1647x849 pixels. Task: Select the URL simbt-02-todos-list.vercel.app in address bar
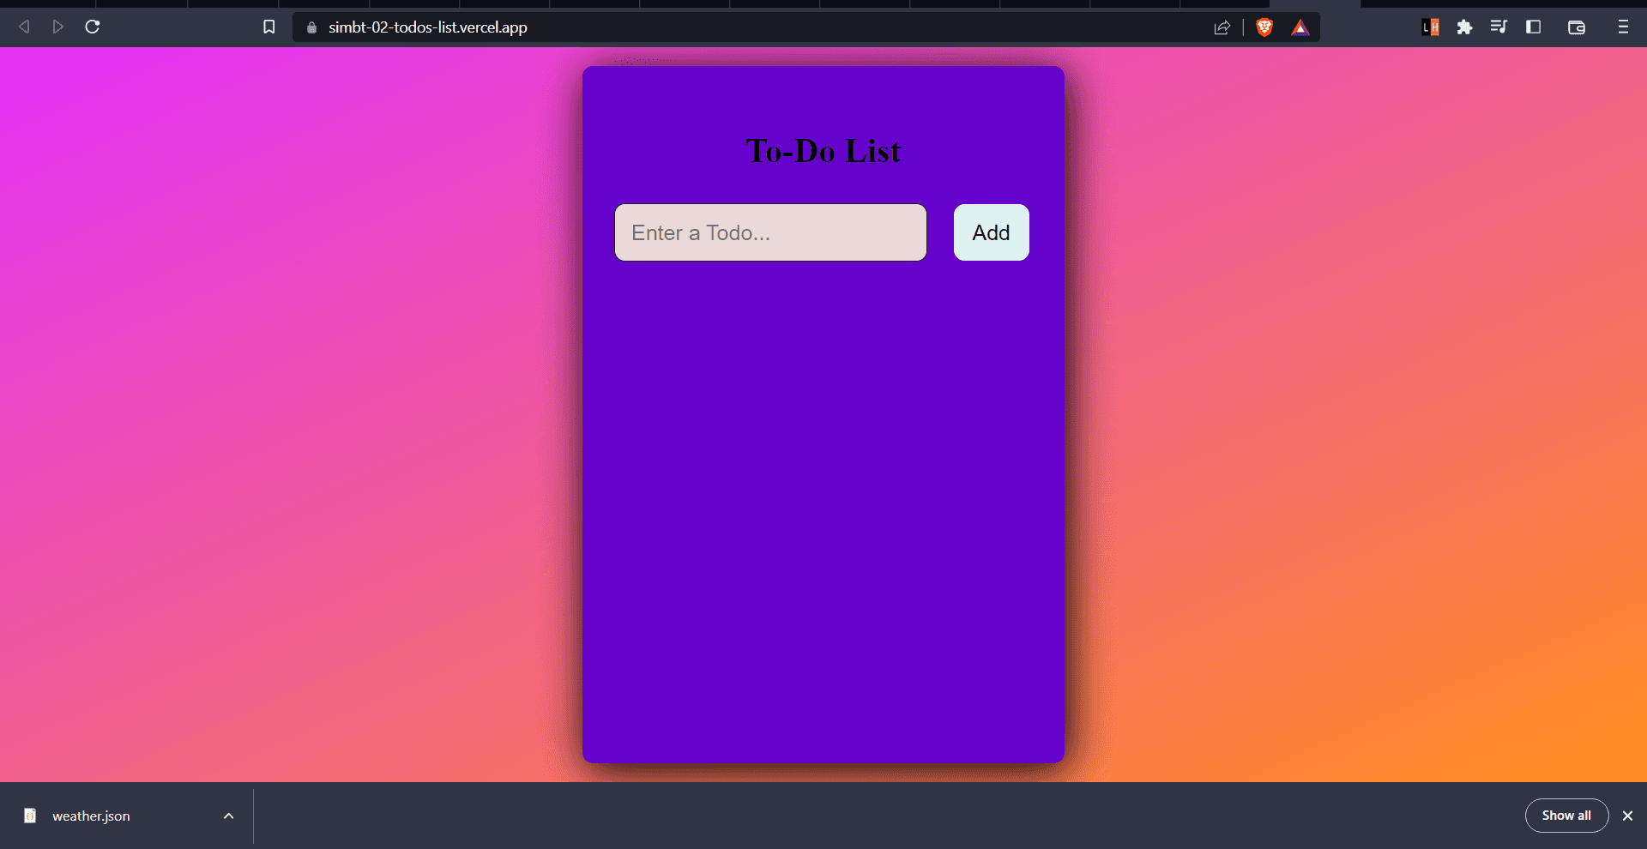click(428, 27)
